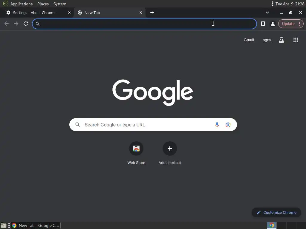Switch to Settings - About Chrome tab

37,13
